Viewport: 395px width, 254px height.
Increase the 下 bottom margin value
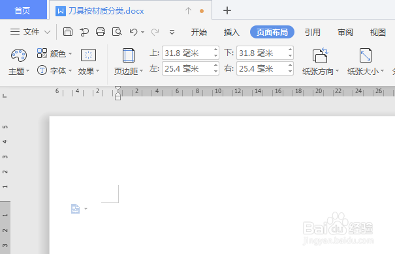(290, 49)
